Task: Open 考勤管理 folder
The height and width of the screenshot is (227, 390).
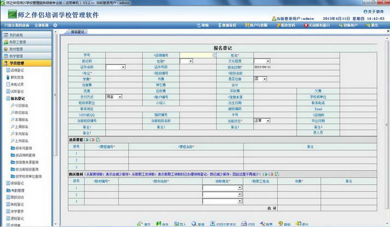Action: [x=15, y=190]
